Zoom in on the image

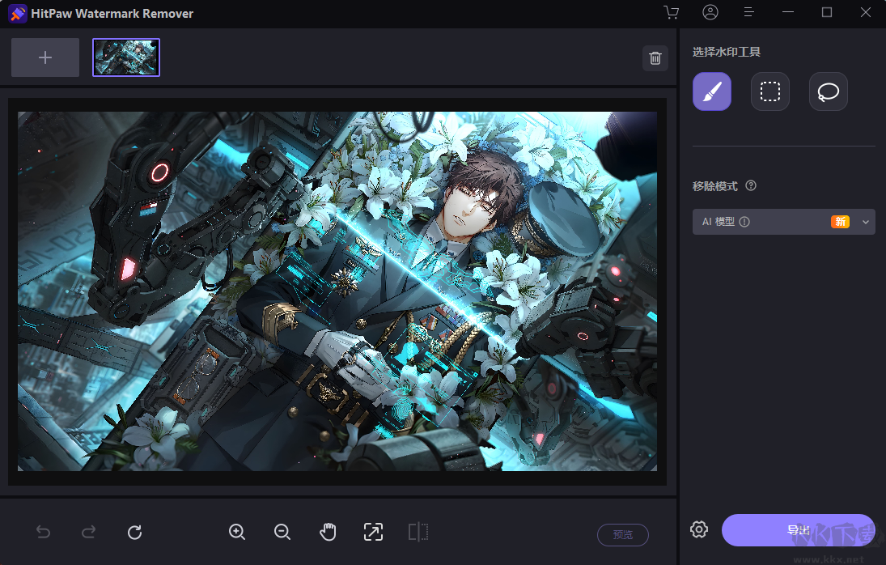tap(237, 532)
